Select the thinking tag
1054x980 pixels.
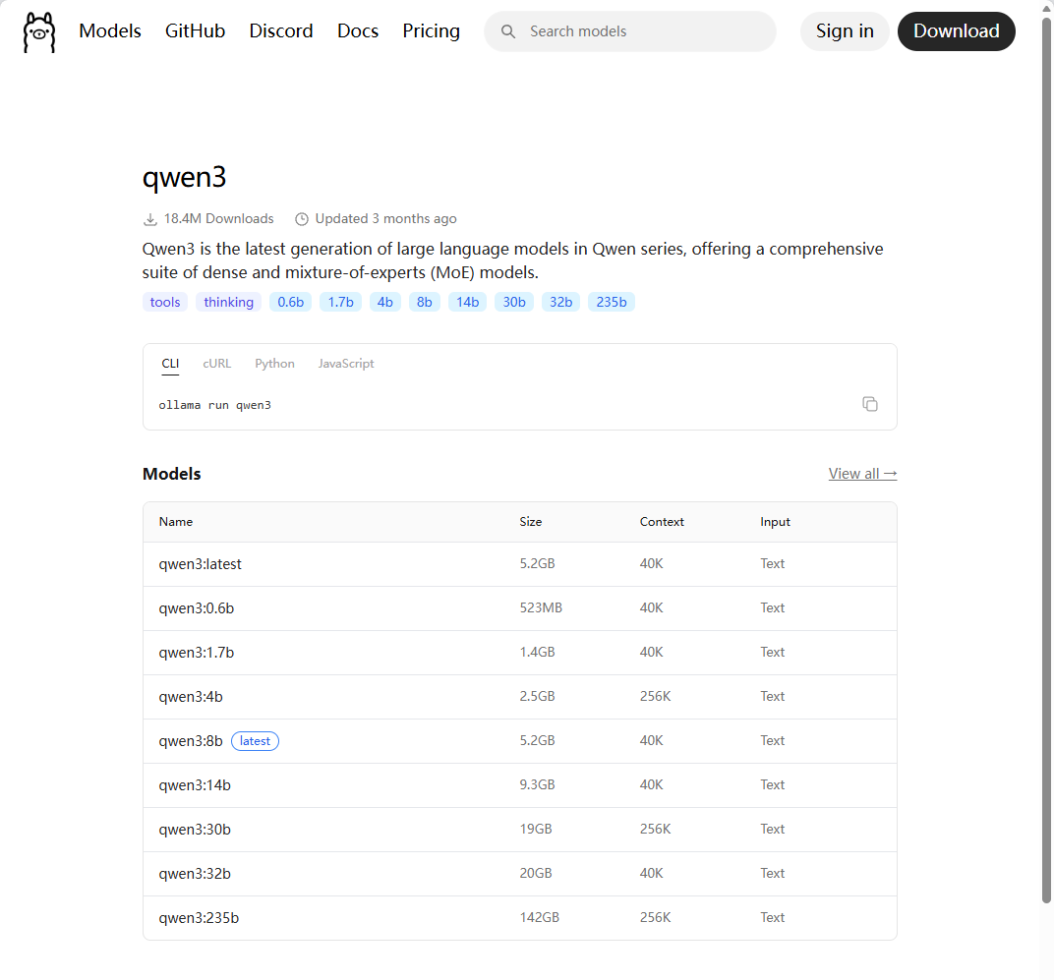coord(228,303)
